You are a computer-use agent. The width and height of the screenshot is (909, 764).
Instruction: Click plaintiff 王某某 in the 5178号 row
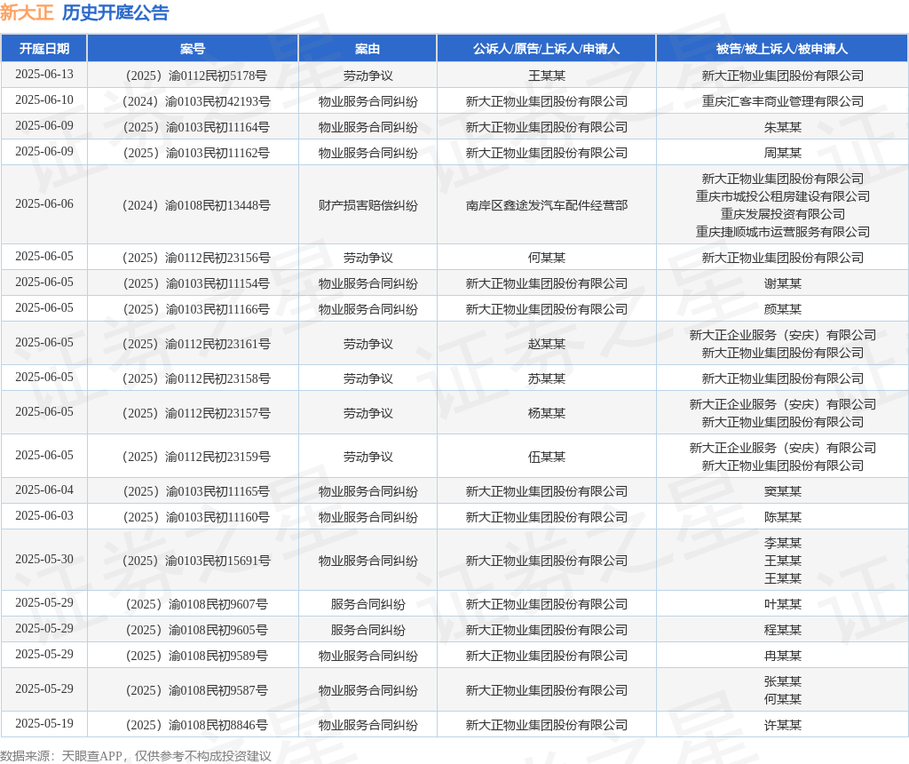tap(546, 76)
